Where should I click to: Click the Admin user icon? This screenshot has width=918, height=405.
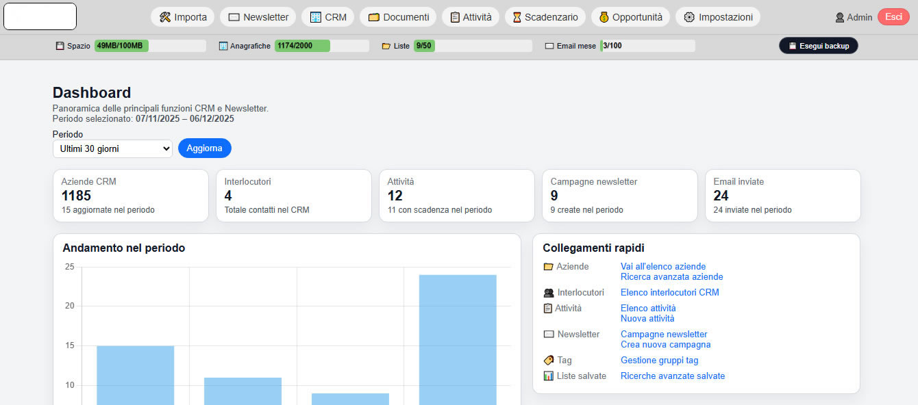(840, 18)
